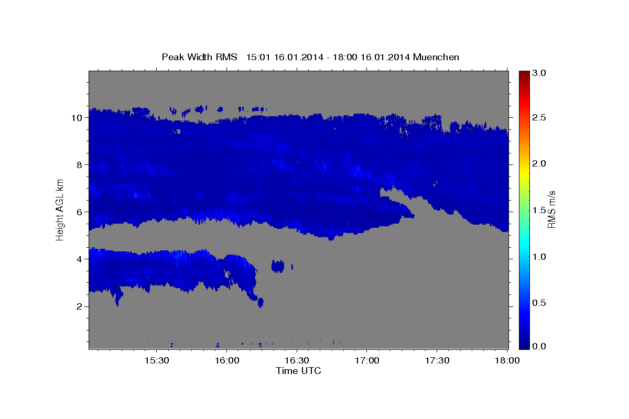Click the plot title 'Peak Width RMS'
This screenshot has height=419, width=629.
pyautogui.click(x=200, y=57)
